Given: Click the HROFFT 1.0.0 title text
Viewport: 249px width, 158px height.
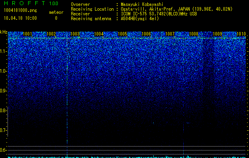Looking at the screenshot, I should pos(31,3).
